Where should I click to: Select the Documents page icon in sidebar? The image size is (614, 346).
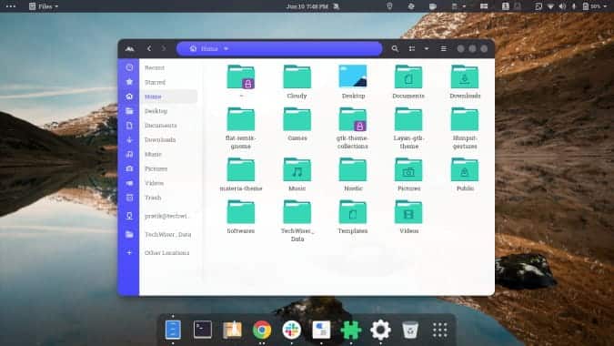[129, 126]
